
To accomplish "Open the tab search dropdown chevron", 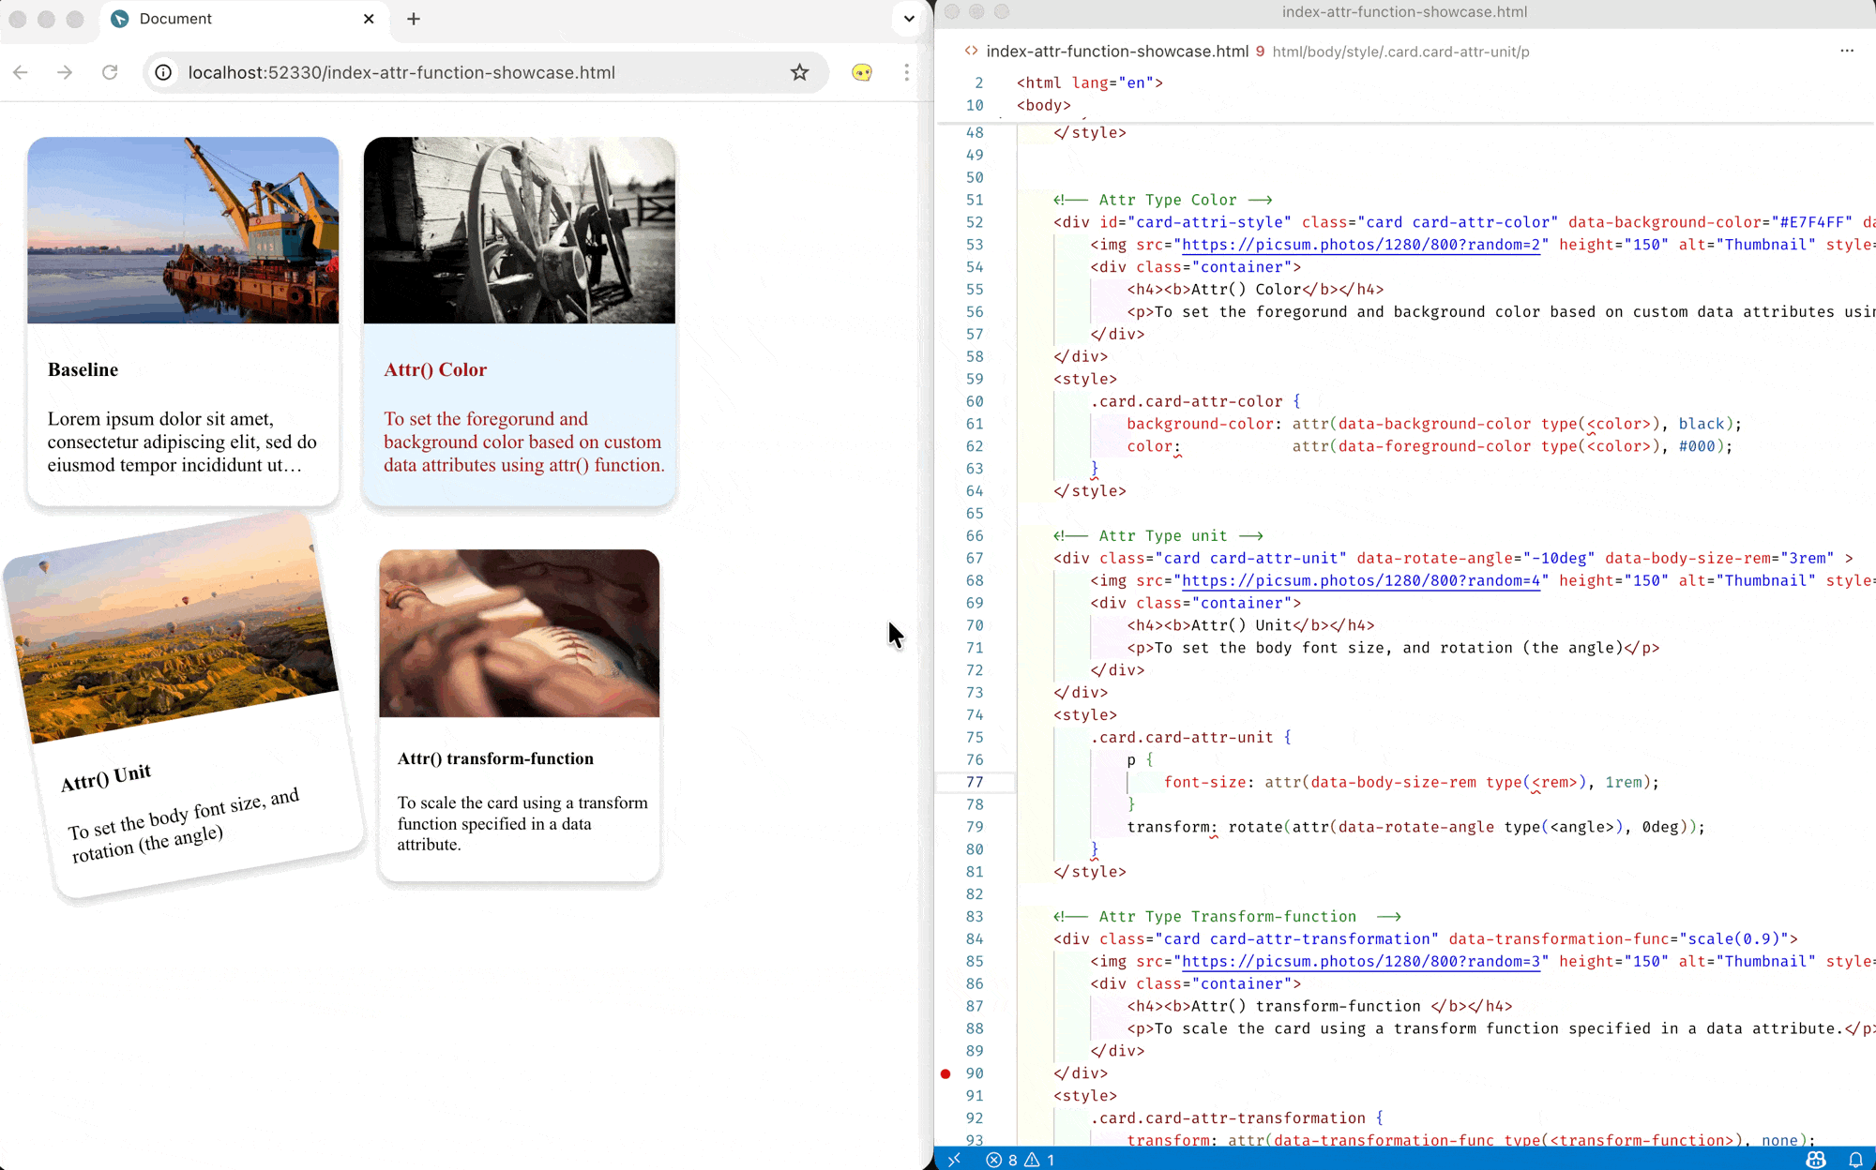I will pyautogui.click(x=908, y=19).
